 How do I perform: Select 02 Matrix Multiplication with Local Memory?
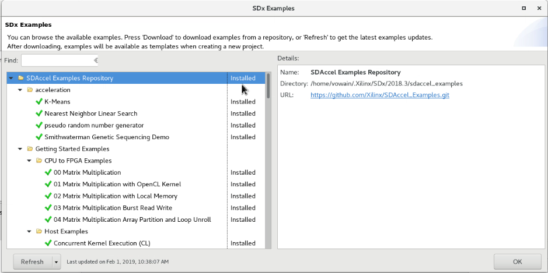click(116, 196)
